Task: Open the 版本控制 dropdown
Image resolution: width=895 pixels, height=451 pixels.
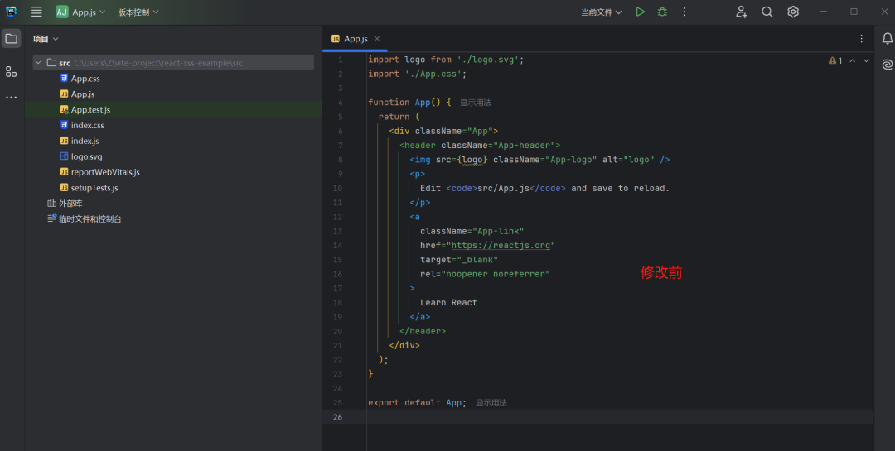Action: (138, 12)
